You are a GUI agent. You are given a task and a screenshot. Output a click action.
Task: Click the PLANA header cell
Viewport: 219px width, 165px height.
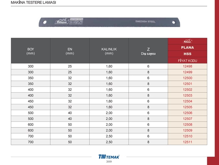(187, 47)
